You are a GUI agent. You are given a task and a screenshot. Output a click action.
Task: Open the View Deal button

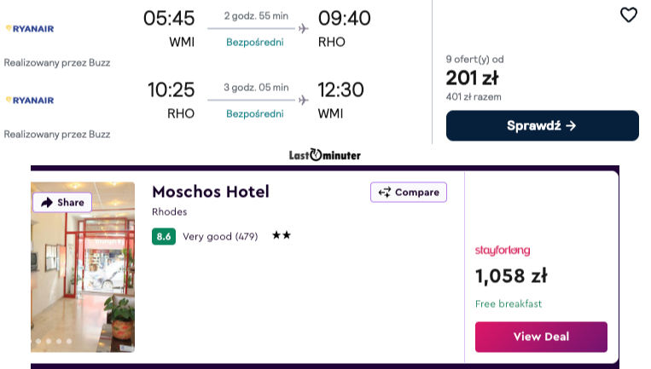(541, 337)
